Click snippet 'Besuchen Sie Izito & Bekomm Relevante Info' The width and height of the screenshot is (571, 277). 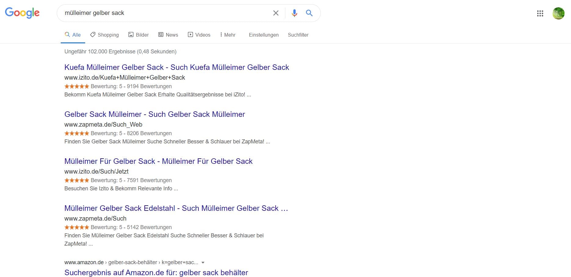(x=121, y=189)
